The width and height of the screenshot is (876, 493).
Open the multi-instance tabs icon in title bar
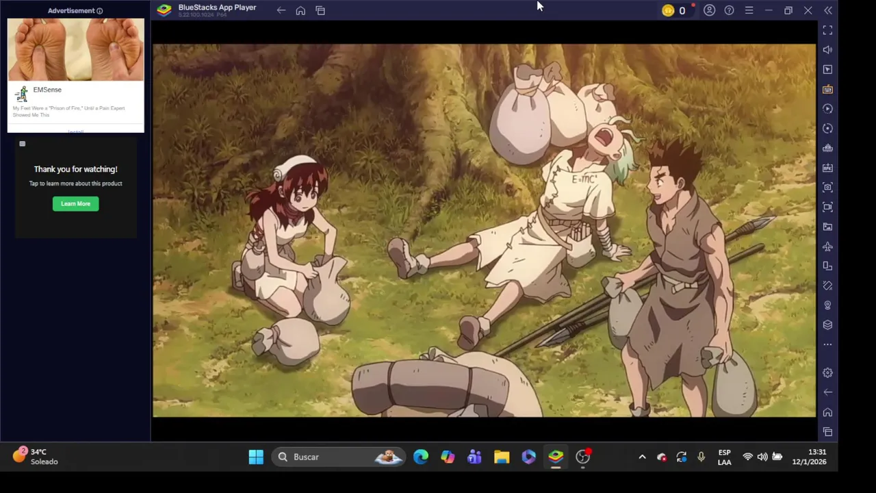click(320, 10)
